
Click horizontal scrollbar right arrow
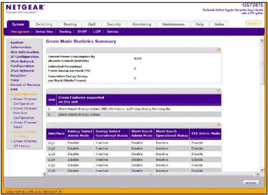pyautogui.click(x=257, y=174)
